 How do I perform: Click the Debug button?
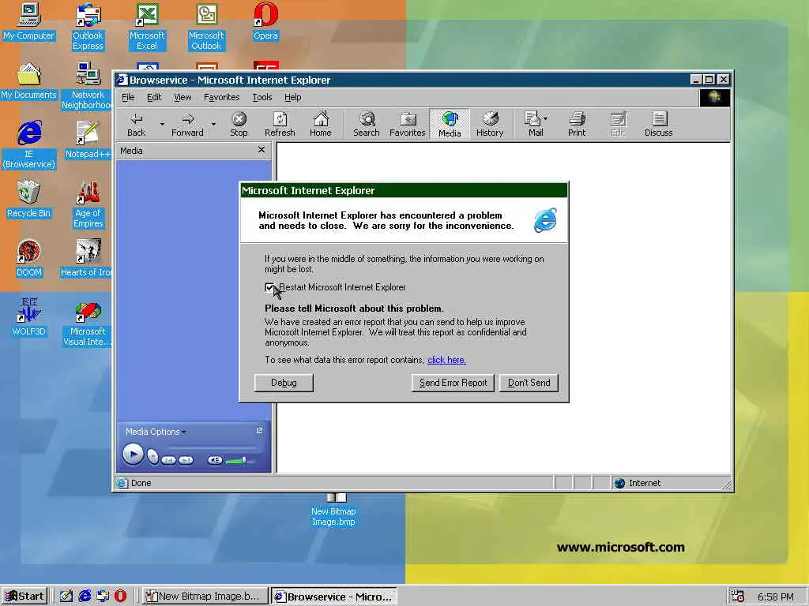coord(284,383)
